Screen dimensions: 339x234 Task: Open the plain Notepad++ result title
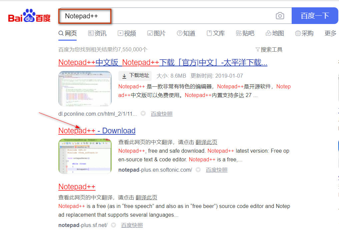[x=77, y=187]
